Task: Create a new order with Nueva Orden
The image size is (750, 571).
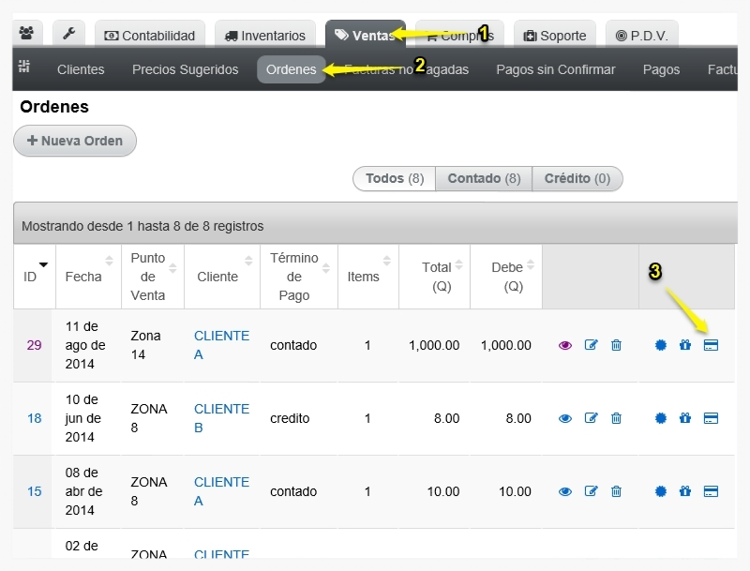Action: click(x=75, y=141)
